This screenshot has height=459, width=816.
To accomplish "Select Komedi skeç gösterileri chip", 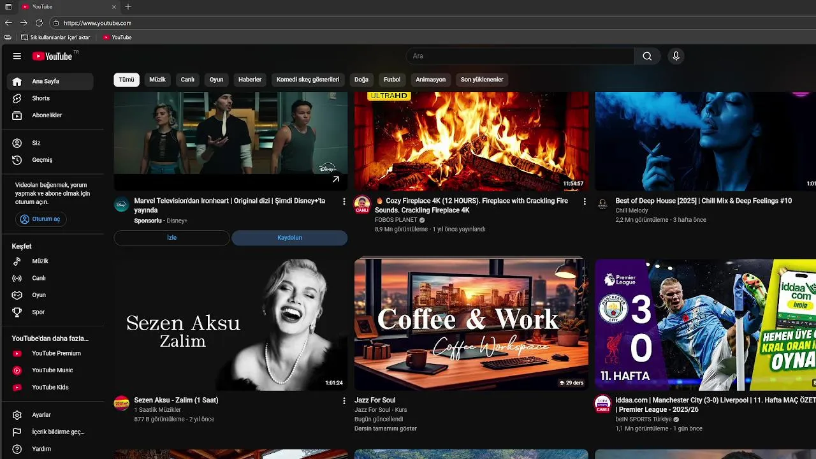I will (x=308, y=80).
